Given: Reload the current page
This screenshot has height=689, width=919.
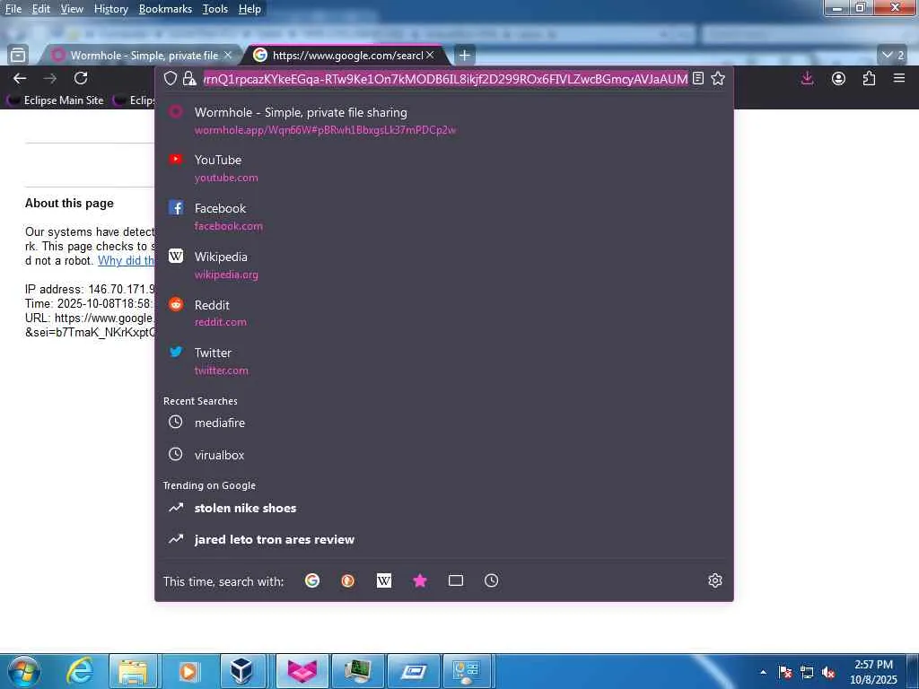Looking at the screenshot, I should coord(81,78).
